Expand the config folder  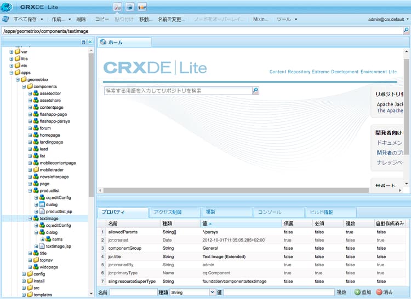(x=24, y=274)
